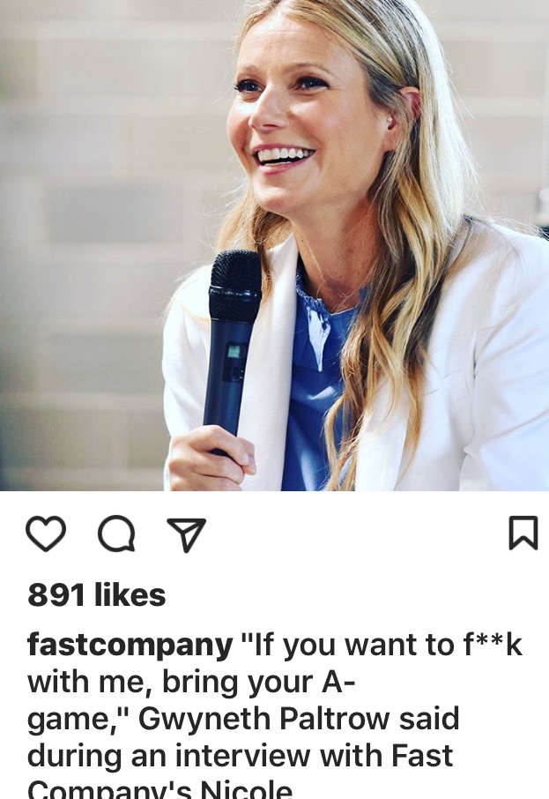The image size is (549, 799).
Task: Share the post using the paper plane icon
Action: tap(187, 534)
